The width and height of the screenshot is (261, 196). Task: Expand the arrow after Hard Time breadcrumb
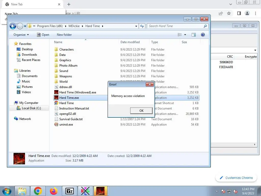(x=102, y=26)
